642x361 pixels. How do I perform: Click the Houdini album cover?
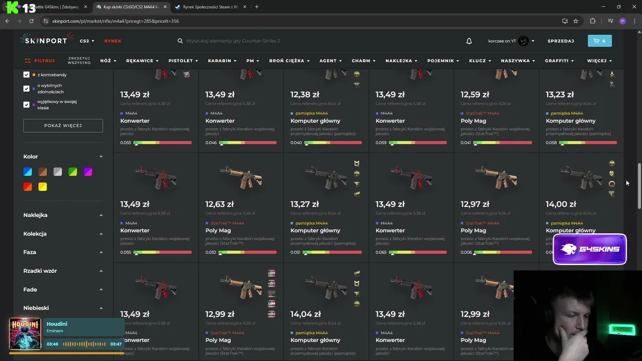pos(25,333)
